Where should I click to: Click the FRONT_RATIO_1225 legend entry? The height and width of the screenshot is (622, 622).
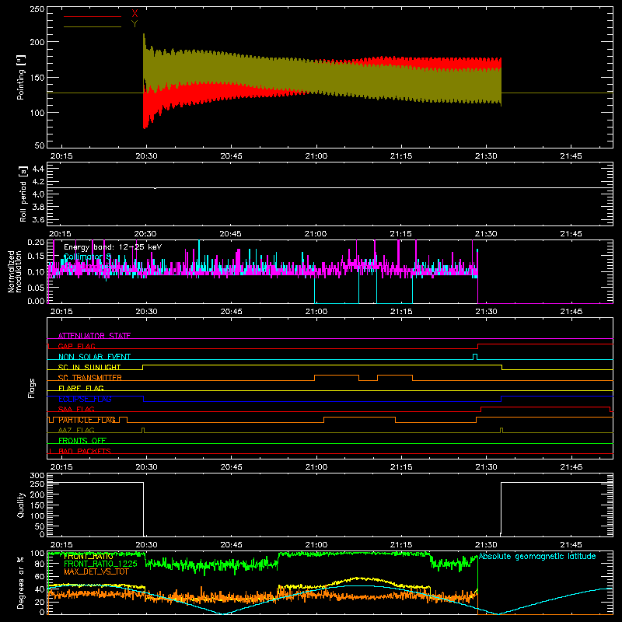tap(100, 564)
